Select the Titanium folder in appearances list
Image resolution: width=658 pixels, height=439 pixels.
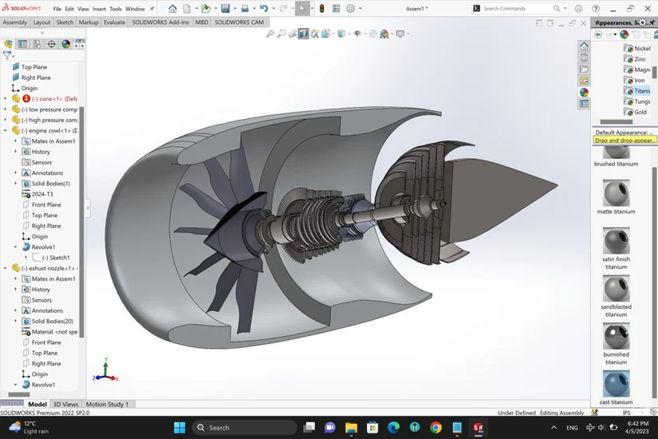[x=641, y=91]
